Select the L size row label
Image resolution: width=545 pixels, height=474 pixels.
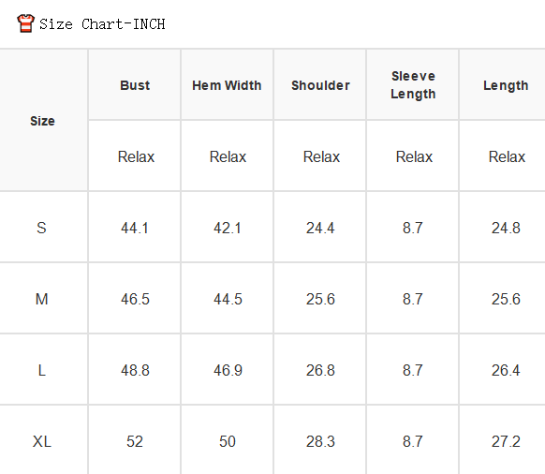click(x=42, y=370)
